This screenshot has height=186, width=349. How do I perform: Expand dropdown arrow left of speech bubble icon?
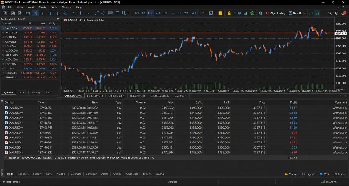pyautogui.click(x=60, y=13)
